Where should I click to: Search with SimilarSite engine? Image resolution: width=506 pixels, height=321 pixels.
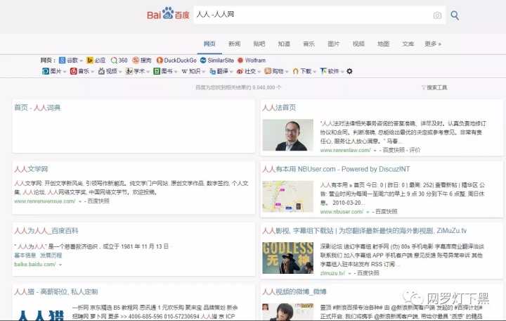tap(217, 60)
